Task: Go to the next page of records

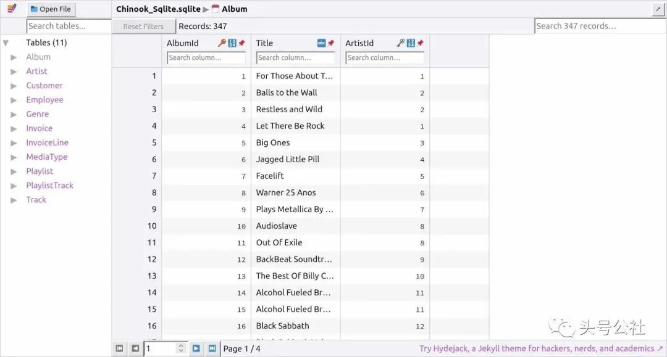Action: (x=196, y=348)
